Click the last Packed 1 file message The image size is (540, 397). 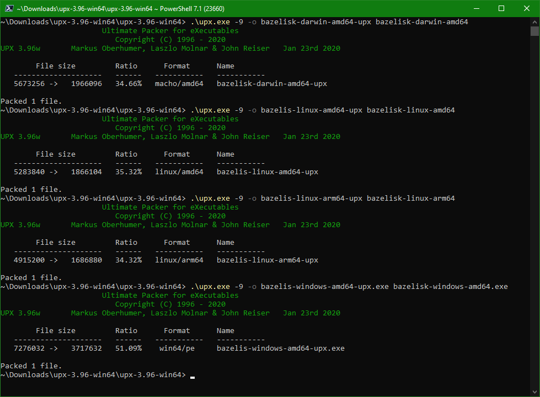(30, 366)
